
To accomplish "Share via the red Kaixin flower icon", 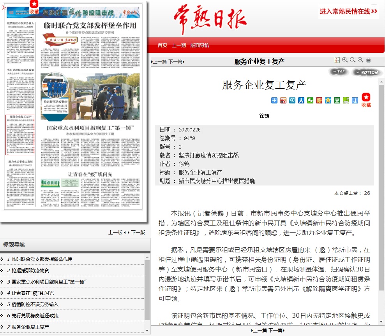I will [319, 100].
